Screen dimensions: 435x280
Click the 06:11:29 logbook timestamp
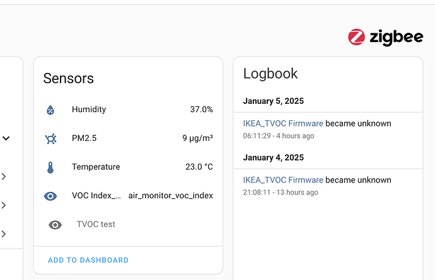coord(258,136)
